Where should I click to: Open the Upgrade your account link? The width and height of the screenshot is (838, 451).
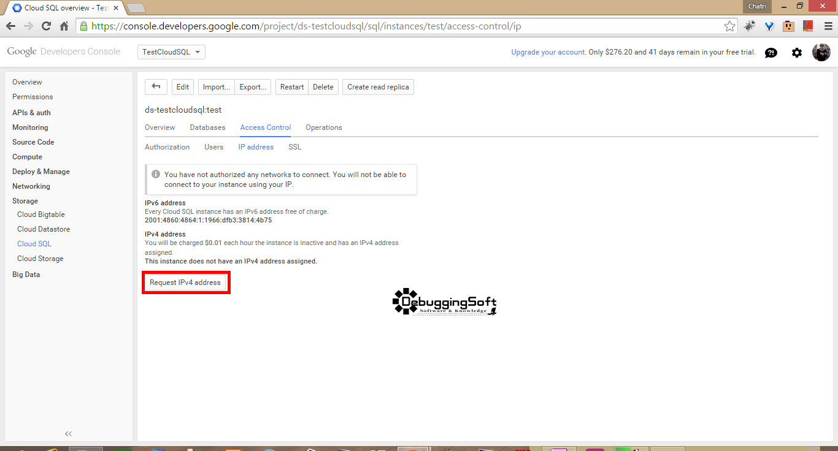point(547,52)
